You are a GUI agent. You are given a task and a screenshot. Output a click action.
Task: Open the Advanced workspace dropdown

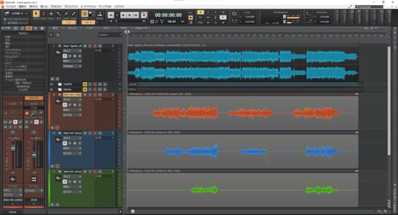(369, 7)
